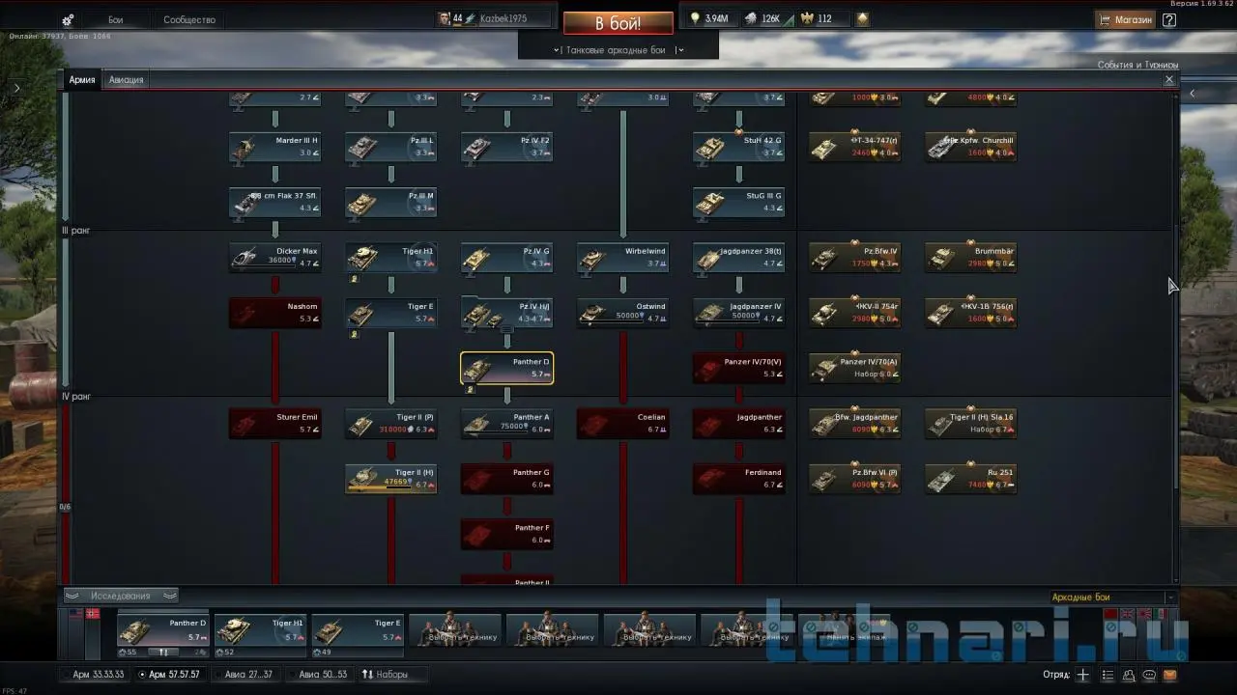Click the player avatar next to Kazbek1975
The width and height of the screenshot is (1237, 695).
444,18
